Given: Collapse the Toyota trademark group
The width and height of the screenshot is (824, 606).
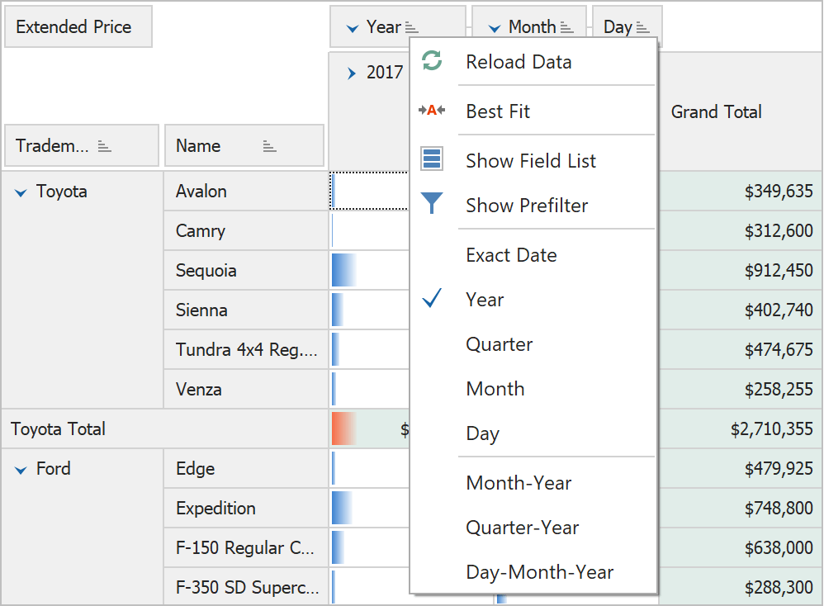Looking at the screenshot, I should pyautogui.click(x=21, y=192).
